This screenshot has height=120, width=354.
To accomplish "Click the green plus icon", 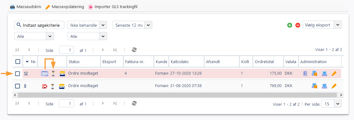I will coord(290,25).
